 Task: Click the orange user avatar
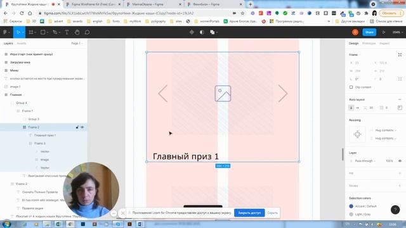click(x=355, y=32)
